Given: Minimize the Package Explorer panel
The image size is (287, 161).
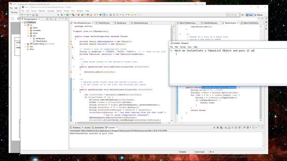Looking at the screenshot, I should click(63, 19).
